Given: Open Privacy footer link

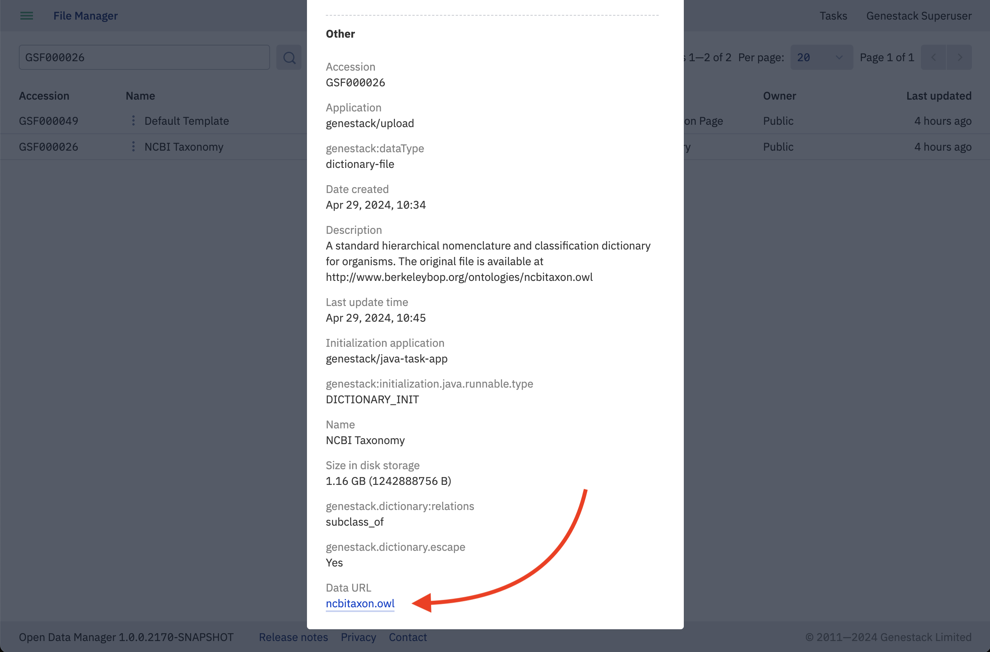Looking at the screenshot, I should pyautogui.click(x=358, y=637).
